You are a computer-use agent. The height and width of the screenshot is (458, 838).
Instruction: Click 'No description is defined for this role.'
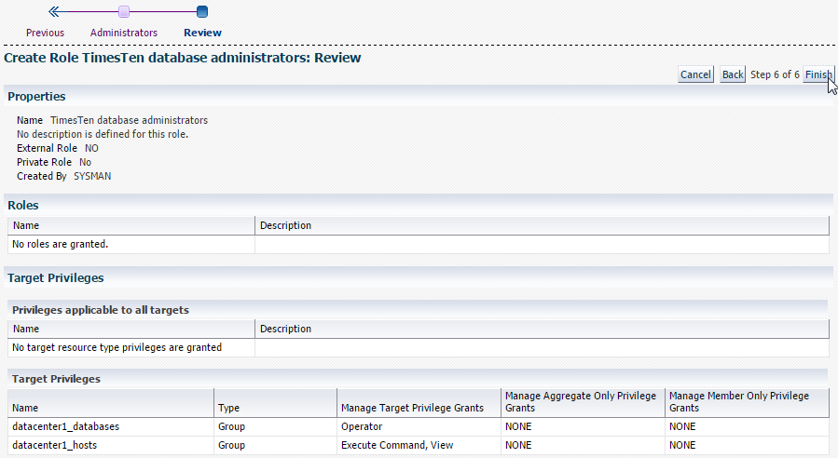(x=103, y=134)
